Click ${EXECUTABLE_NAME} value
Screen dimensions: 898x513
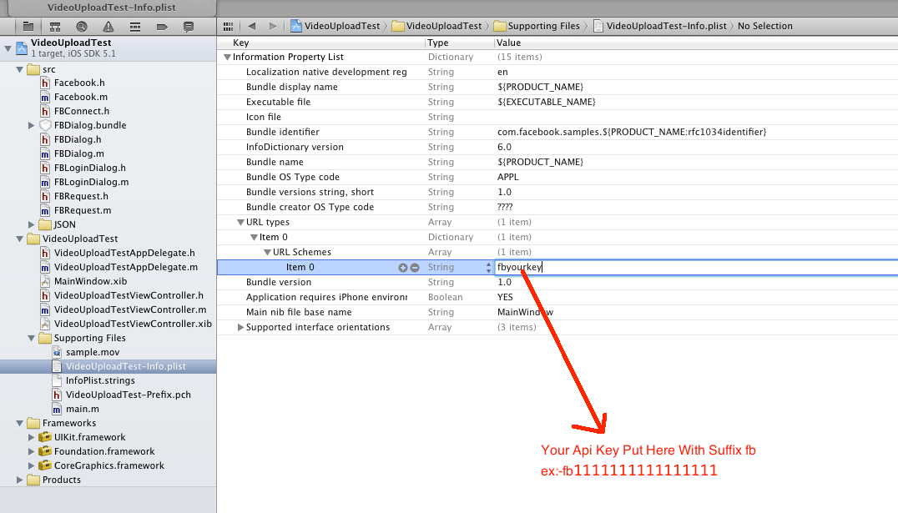(547, 102)
